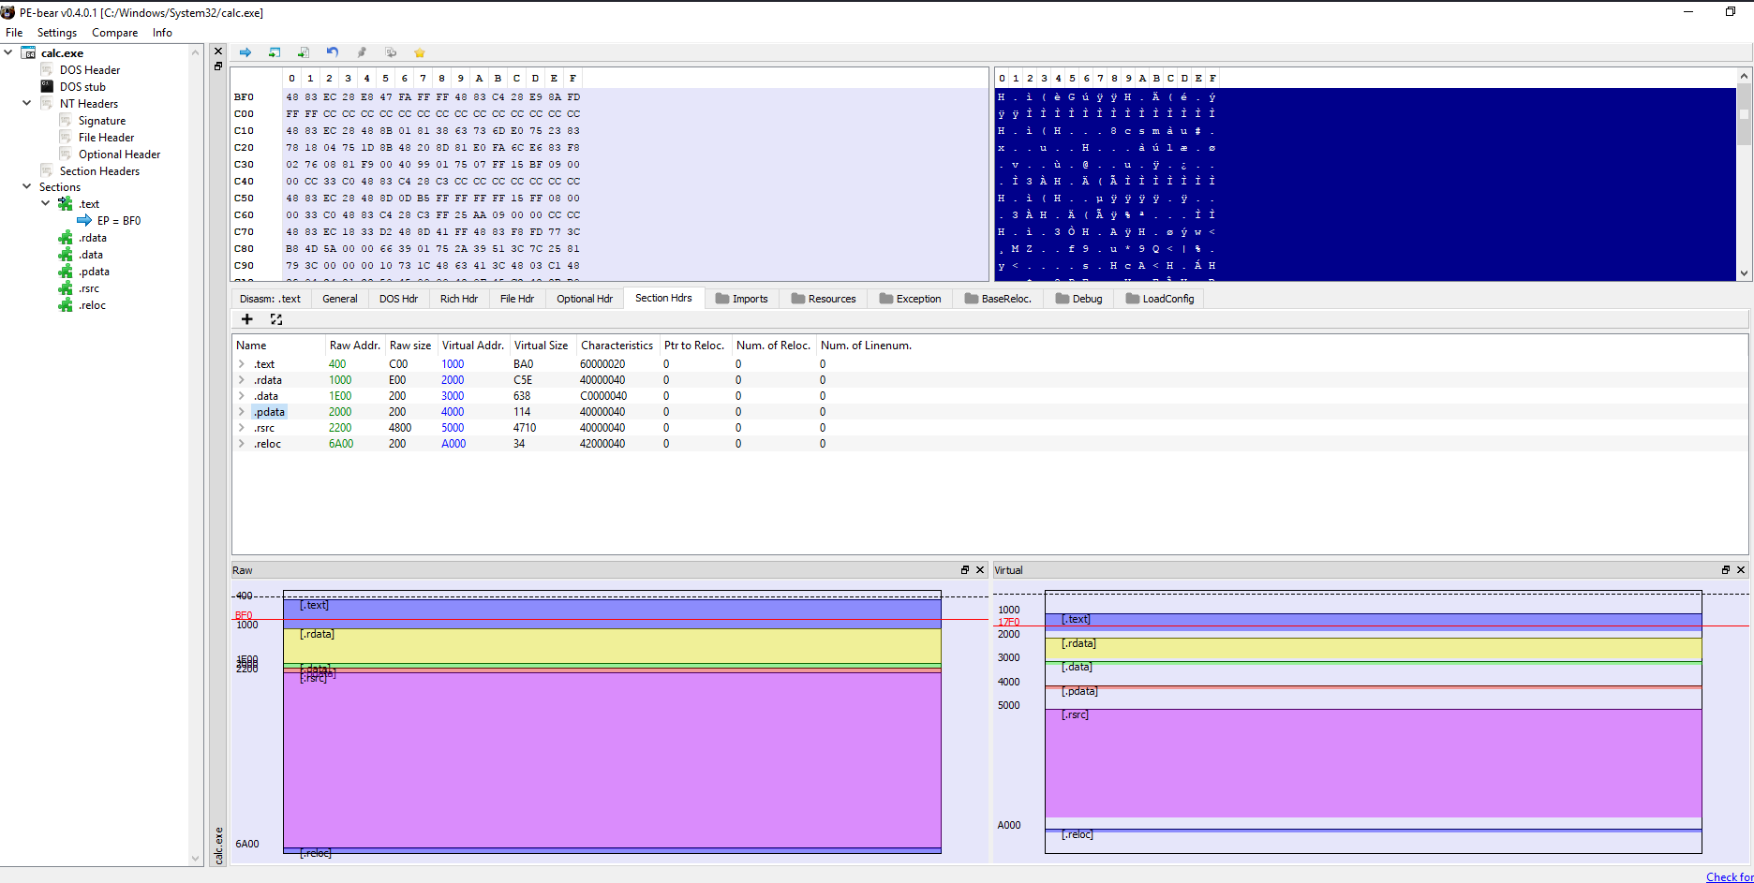The height and width of the screenshot is (883, 1754).
Task: Collapse the calc.exe root tree node
Action: coord(8,52)
